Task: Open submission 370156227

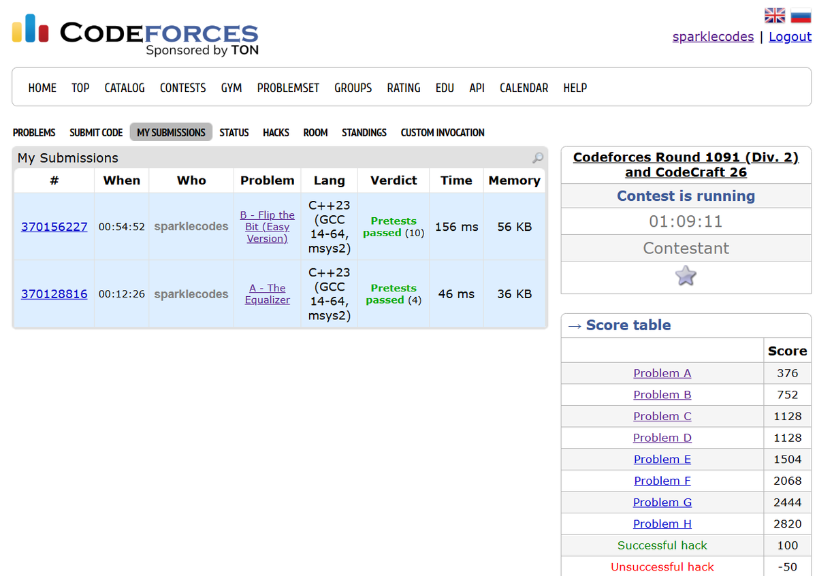Action: [x=54, y=227]
